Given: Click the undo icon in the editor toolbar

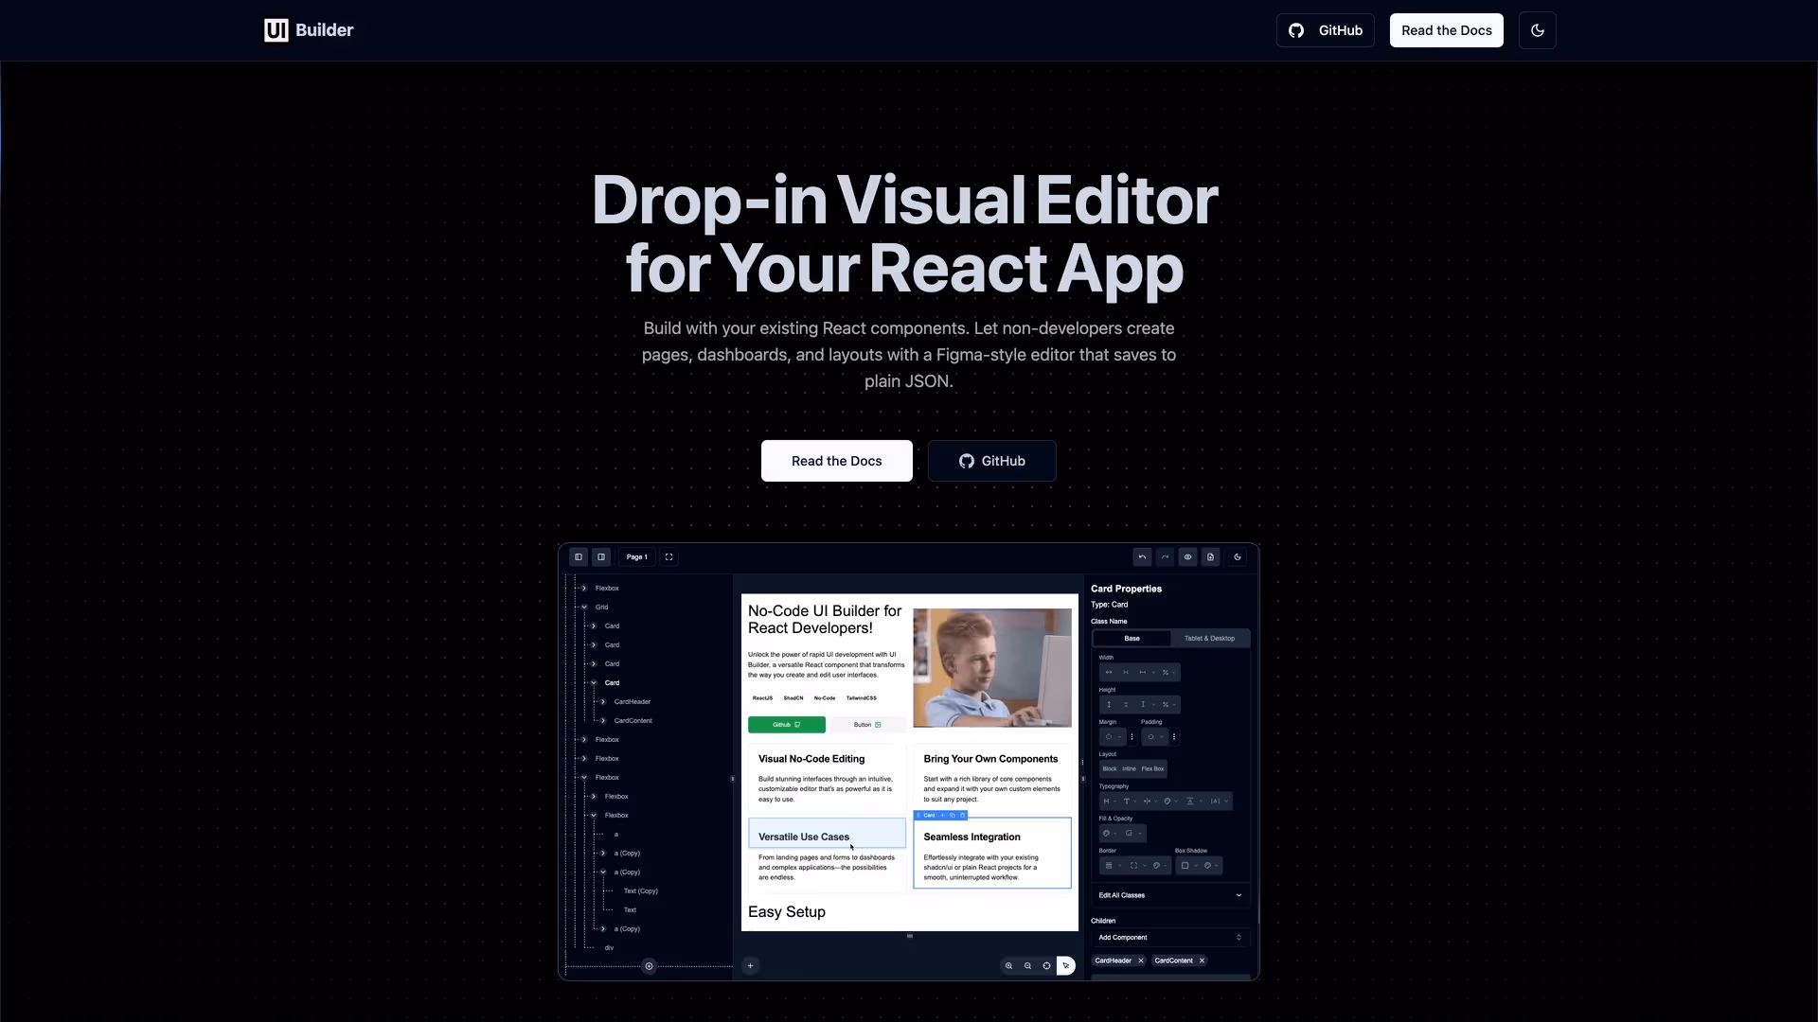Looking at the screenshot, I should pyautogui.click(x=1143, y=557).
